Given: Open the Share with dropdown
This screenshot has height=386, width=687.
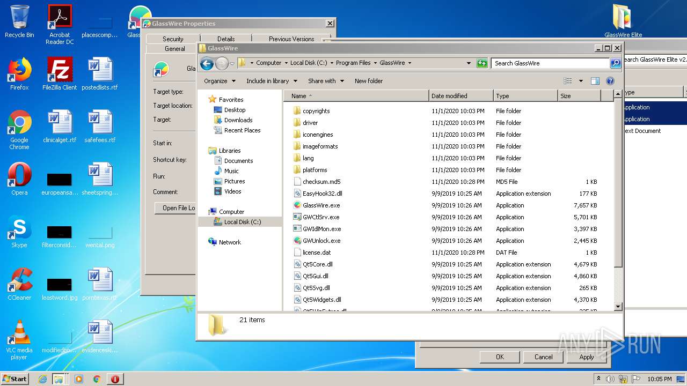Looking at the screenshot, I should pos(326,81).
